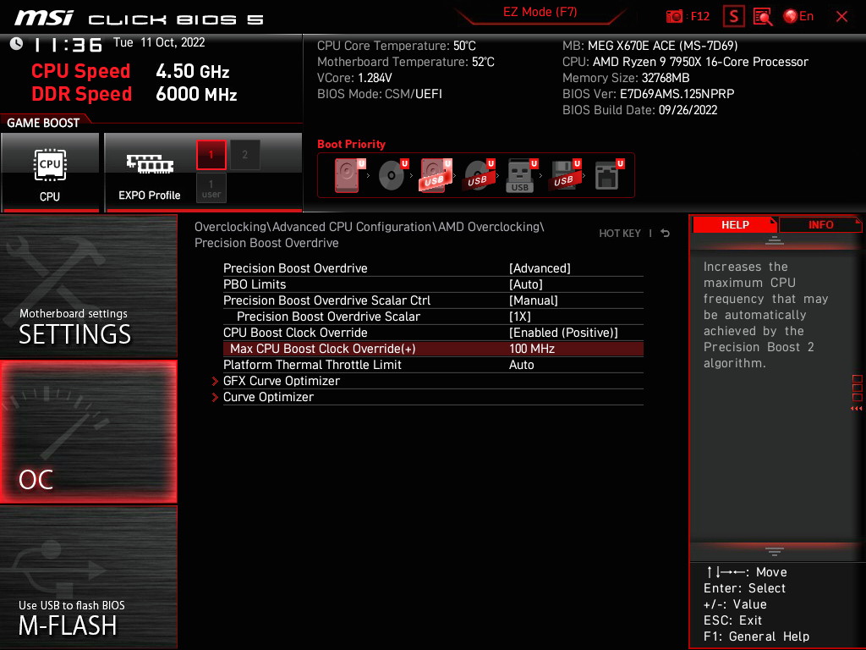Select the USB floppy boot device icon
Viewport: 866px width, 650px height.
click(x=564, y=175)
